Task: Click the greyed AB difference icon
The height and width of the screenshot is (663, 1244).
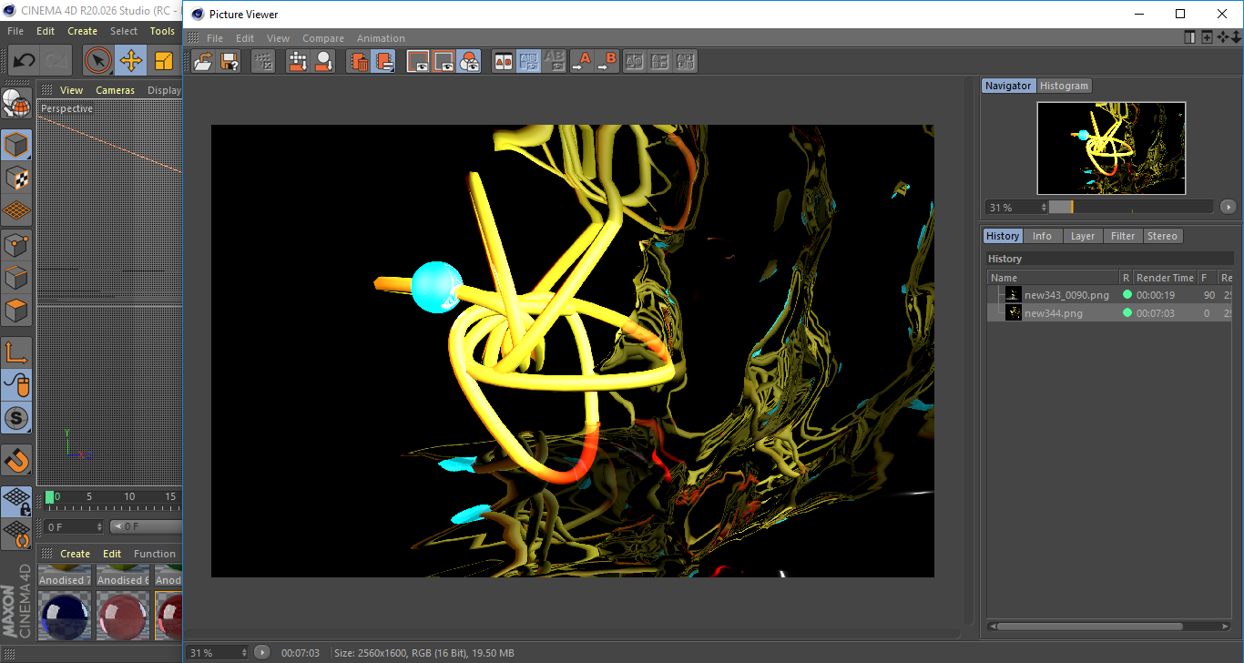Action: (554, 61)
